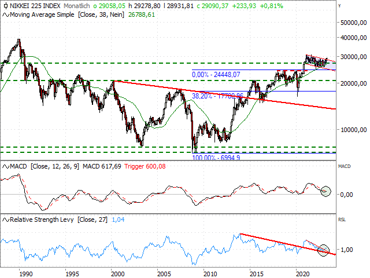Click the Fibonacci 100,00% - 6994,9 label
The image size is (370, 278).
pyautogui.click(x=216, y=157)
